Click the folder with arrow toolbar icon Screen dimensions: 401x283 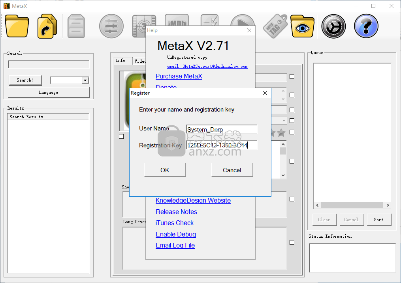click(x=47, y=26)
